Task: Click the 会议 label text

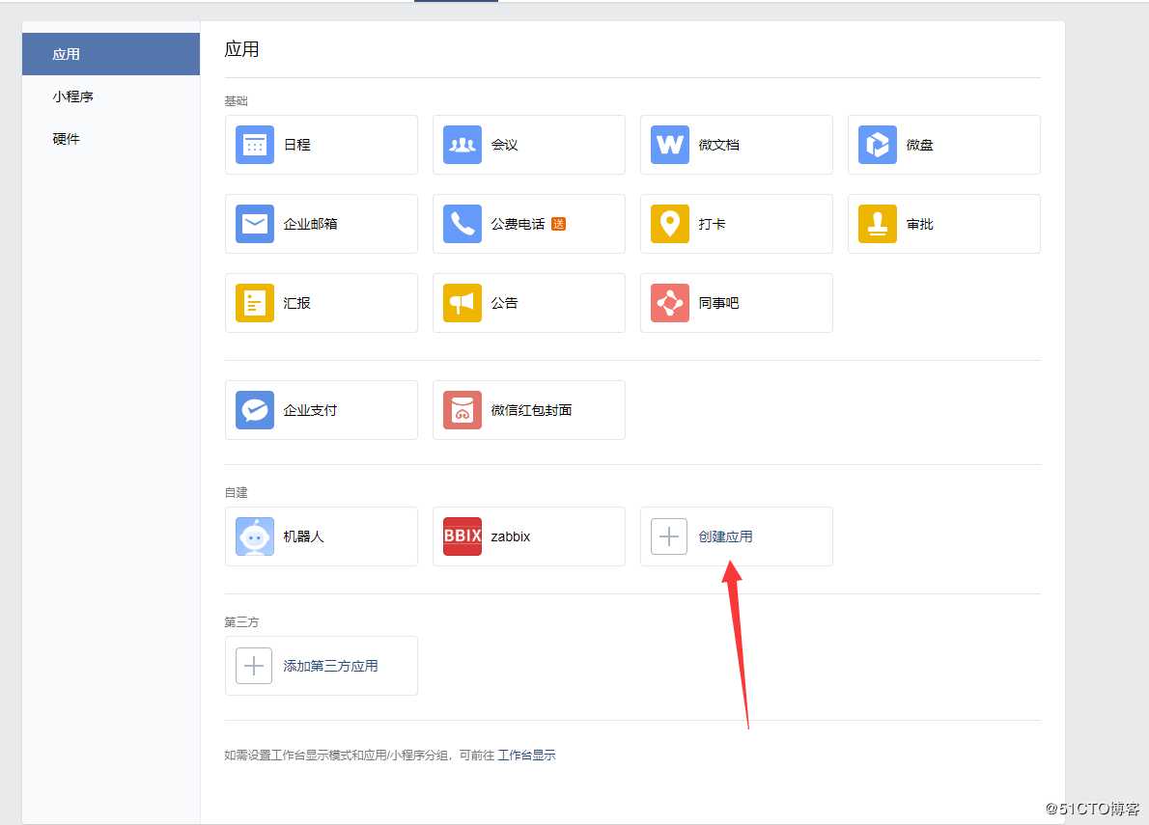Action: coord(504,145)
